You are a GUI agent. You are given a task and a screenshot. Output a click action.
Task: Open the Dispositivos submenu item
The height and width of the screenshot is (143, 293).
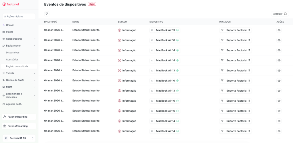point(13,53)
